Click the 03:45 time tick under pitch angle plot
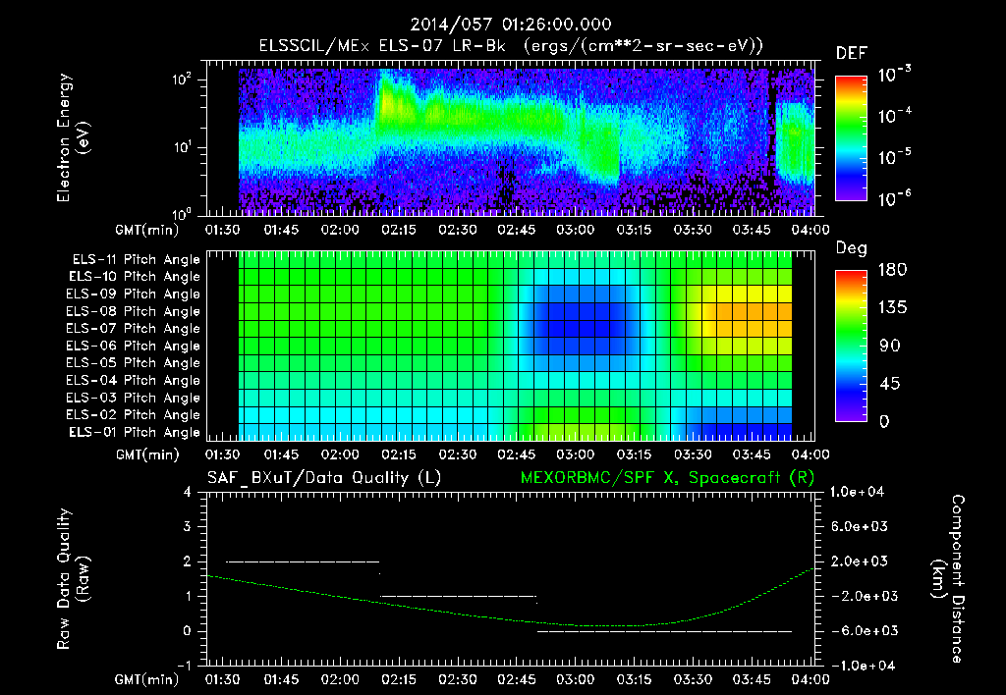This screenshot has height=695, width=1006. (752, 454)
